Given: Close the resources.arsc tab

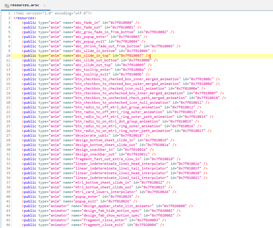Looking at the screenshot, I should 44,6.
